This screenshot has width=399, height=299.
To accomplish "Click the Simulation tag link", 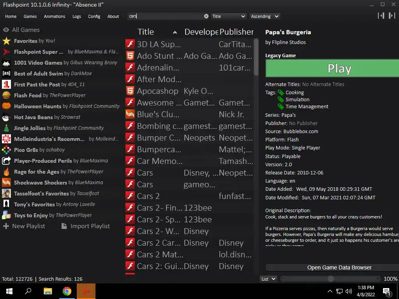I will pos(297,99).
